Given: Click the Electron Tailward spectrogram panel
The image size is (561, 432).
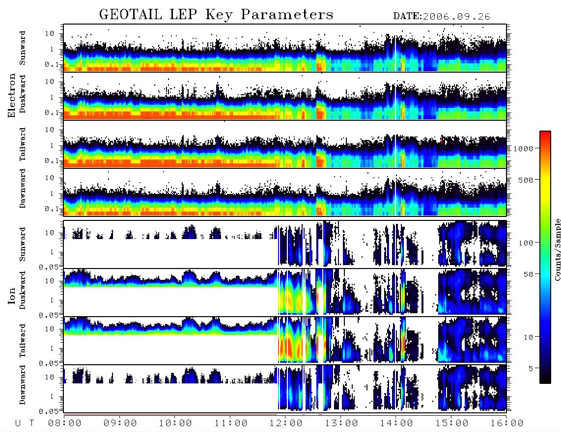Looking at the screenshot, I should (285, 144).
